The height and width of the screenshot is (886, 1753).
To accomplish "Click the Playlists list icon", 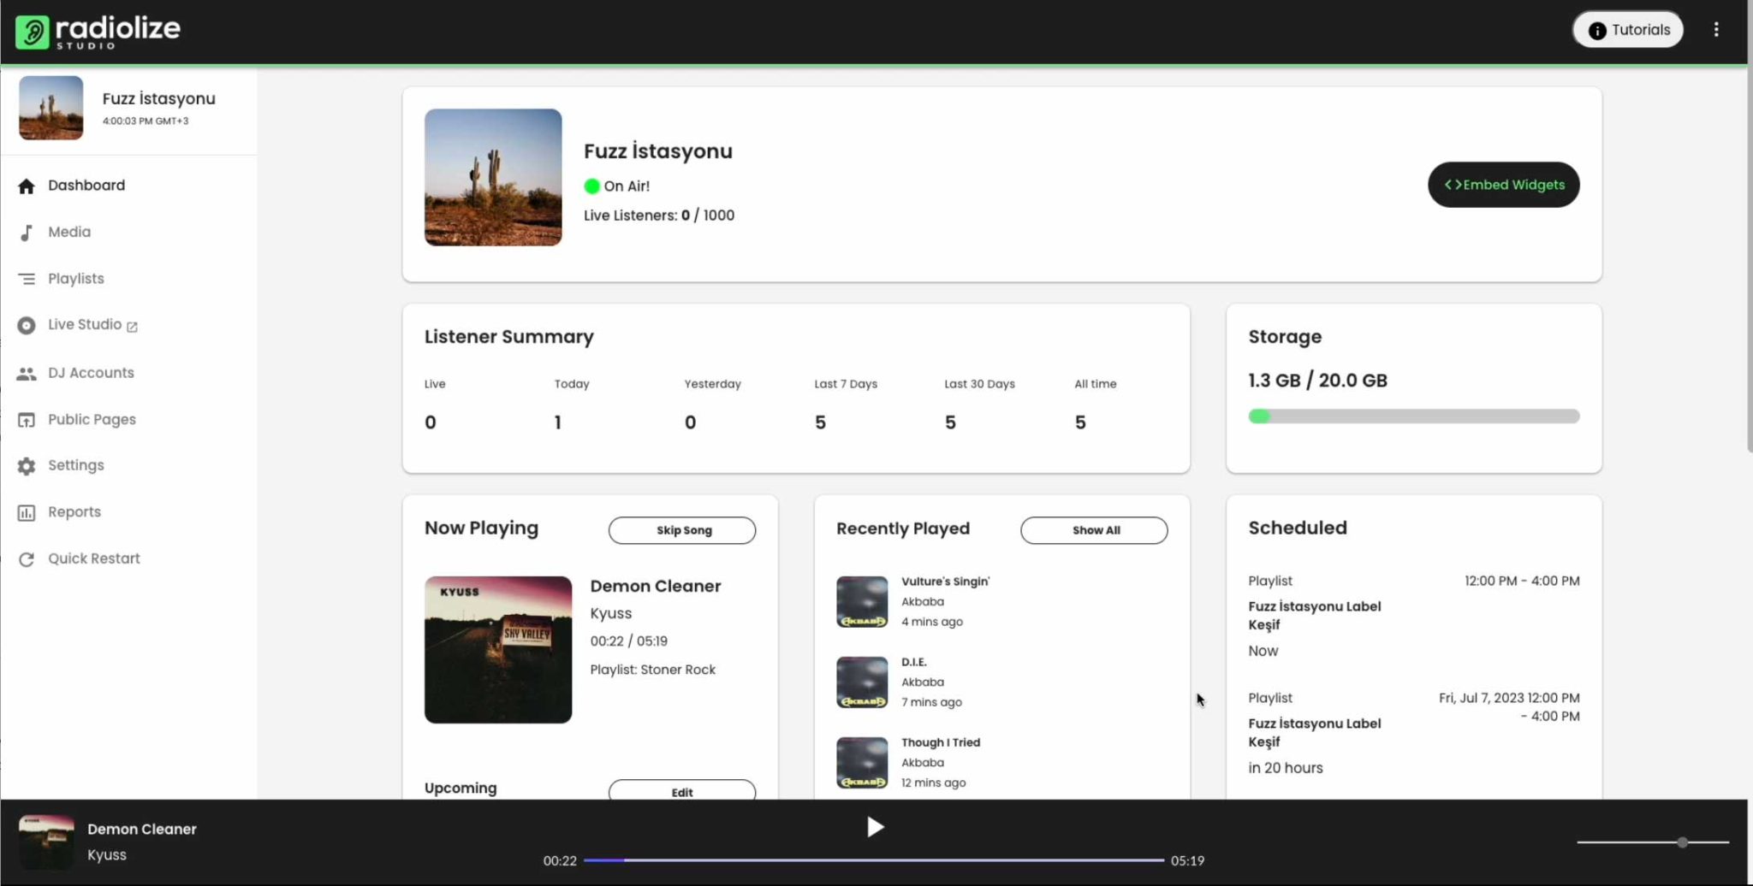I will pos(27,279).
